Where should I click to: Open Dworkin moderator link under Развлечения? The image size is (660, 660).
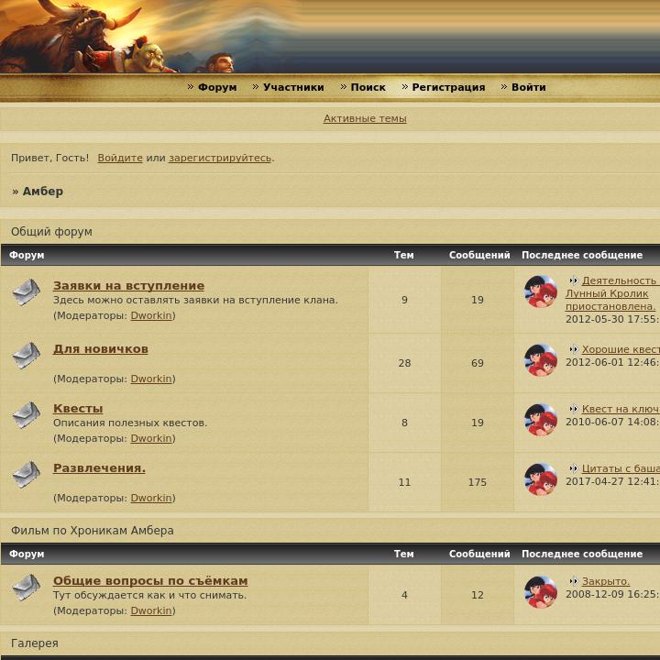(151, 498)
